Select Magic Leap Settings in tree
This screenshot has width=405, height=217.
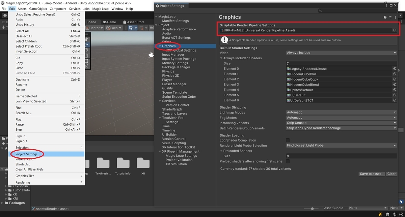[x=181, y=156]
